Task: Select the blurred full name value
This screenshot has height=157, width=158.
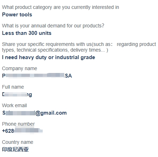Action: point(17,94)
